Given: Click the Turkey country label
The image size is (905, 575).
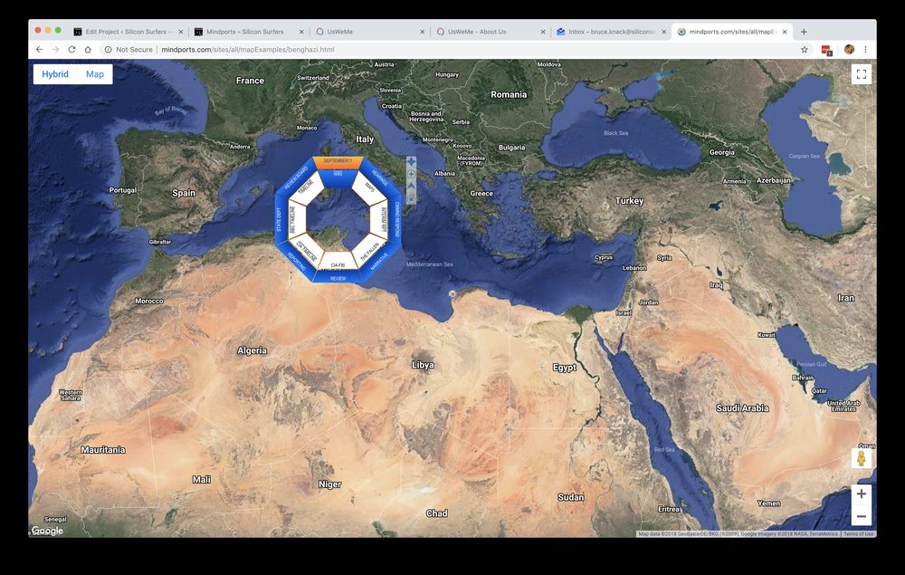Looking at the screenshot, I should pos(629,201).
